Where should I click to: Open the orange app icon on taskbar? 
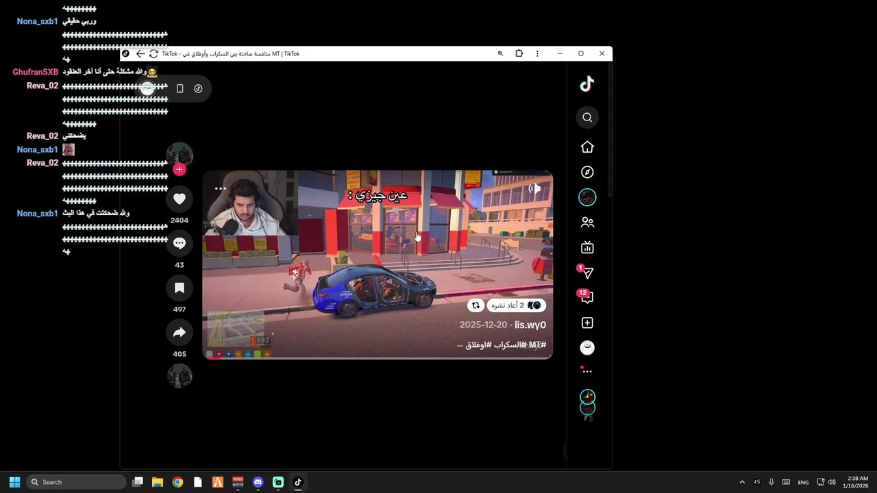(218, 482)
